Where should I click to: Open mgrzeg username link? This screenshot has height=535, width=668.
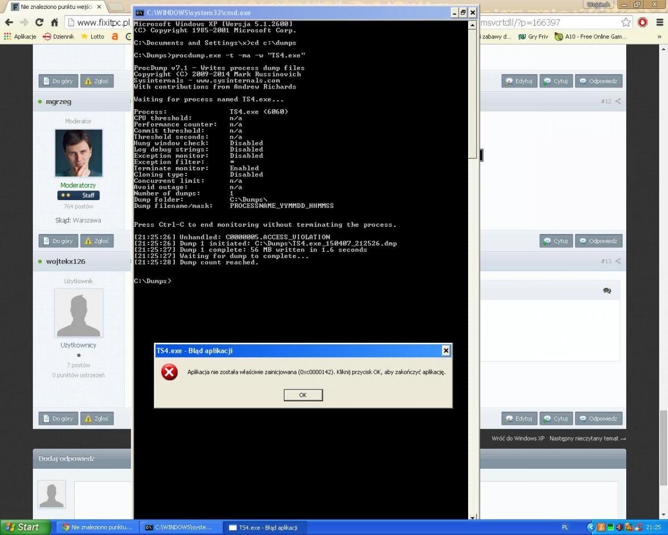(58, 101)
